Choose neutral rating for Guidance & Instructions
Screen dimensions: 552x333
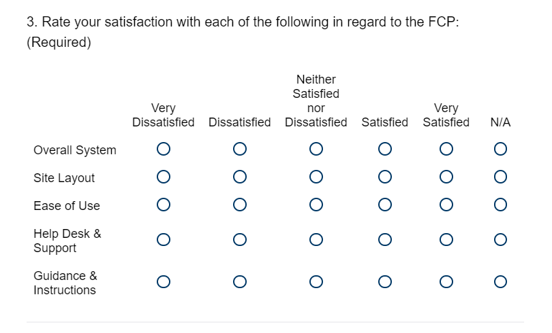(x=316, y=281)
